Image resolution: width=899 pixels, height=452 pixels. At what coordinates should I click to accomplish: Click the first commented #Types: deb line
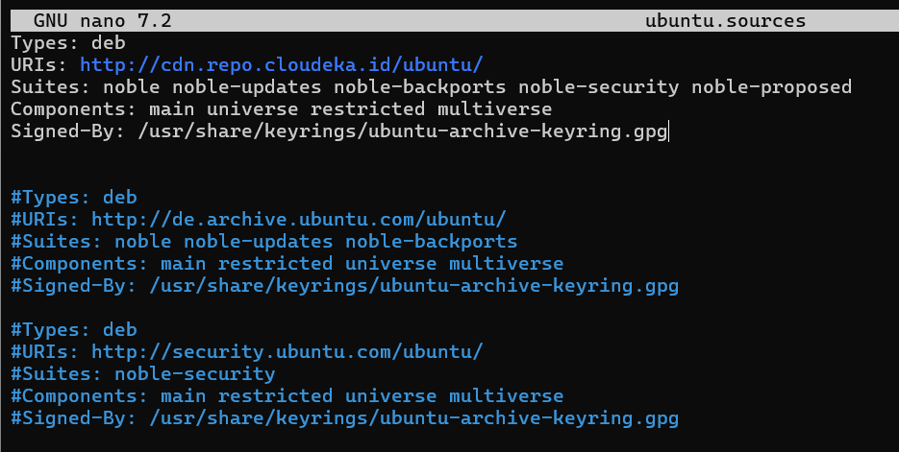pos(74,198)
